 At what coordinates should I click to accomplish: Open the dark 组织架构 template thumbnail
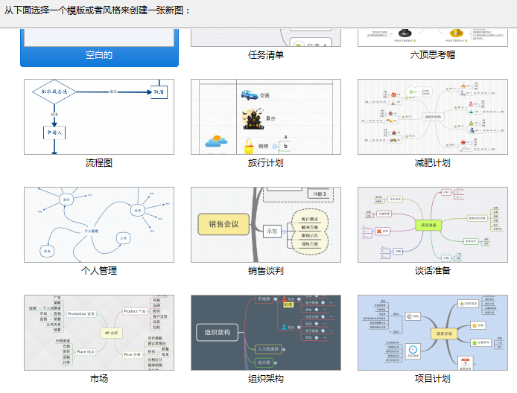266,333
